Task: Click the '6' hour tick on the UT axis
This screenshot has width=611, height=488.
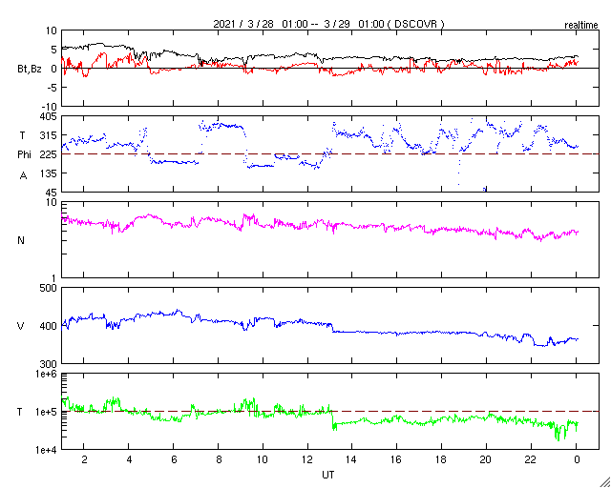Action: coord(174,460)
